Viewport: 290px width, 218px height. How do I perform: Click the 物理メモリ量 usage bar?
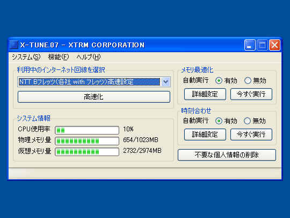pyautogui.click(x=87, y=141)
